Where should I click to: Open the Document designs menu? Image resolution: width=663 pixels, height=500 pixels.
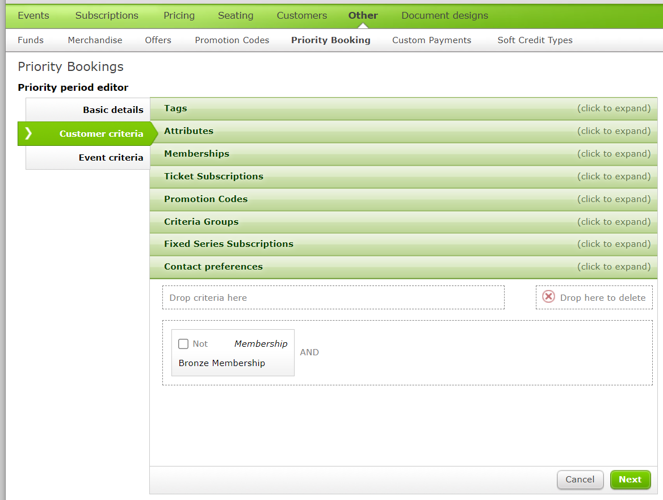444,16
